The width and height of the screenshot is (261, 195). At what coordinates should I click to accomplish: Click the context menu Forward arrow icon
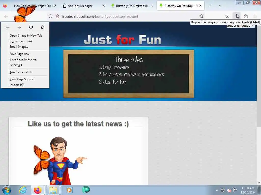point(19,27)
